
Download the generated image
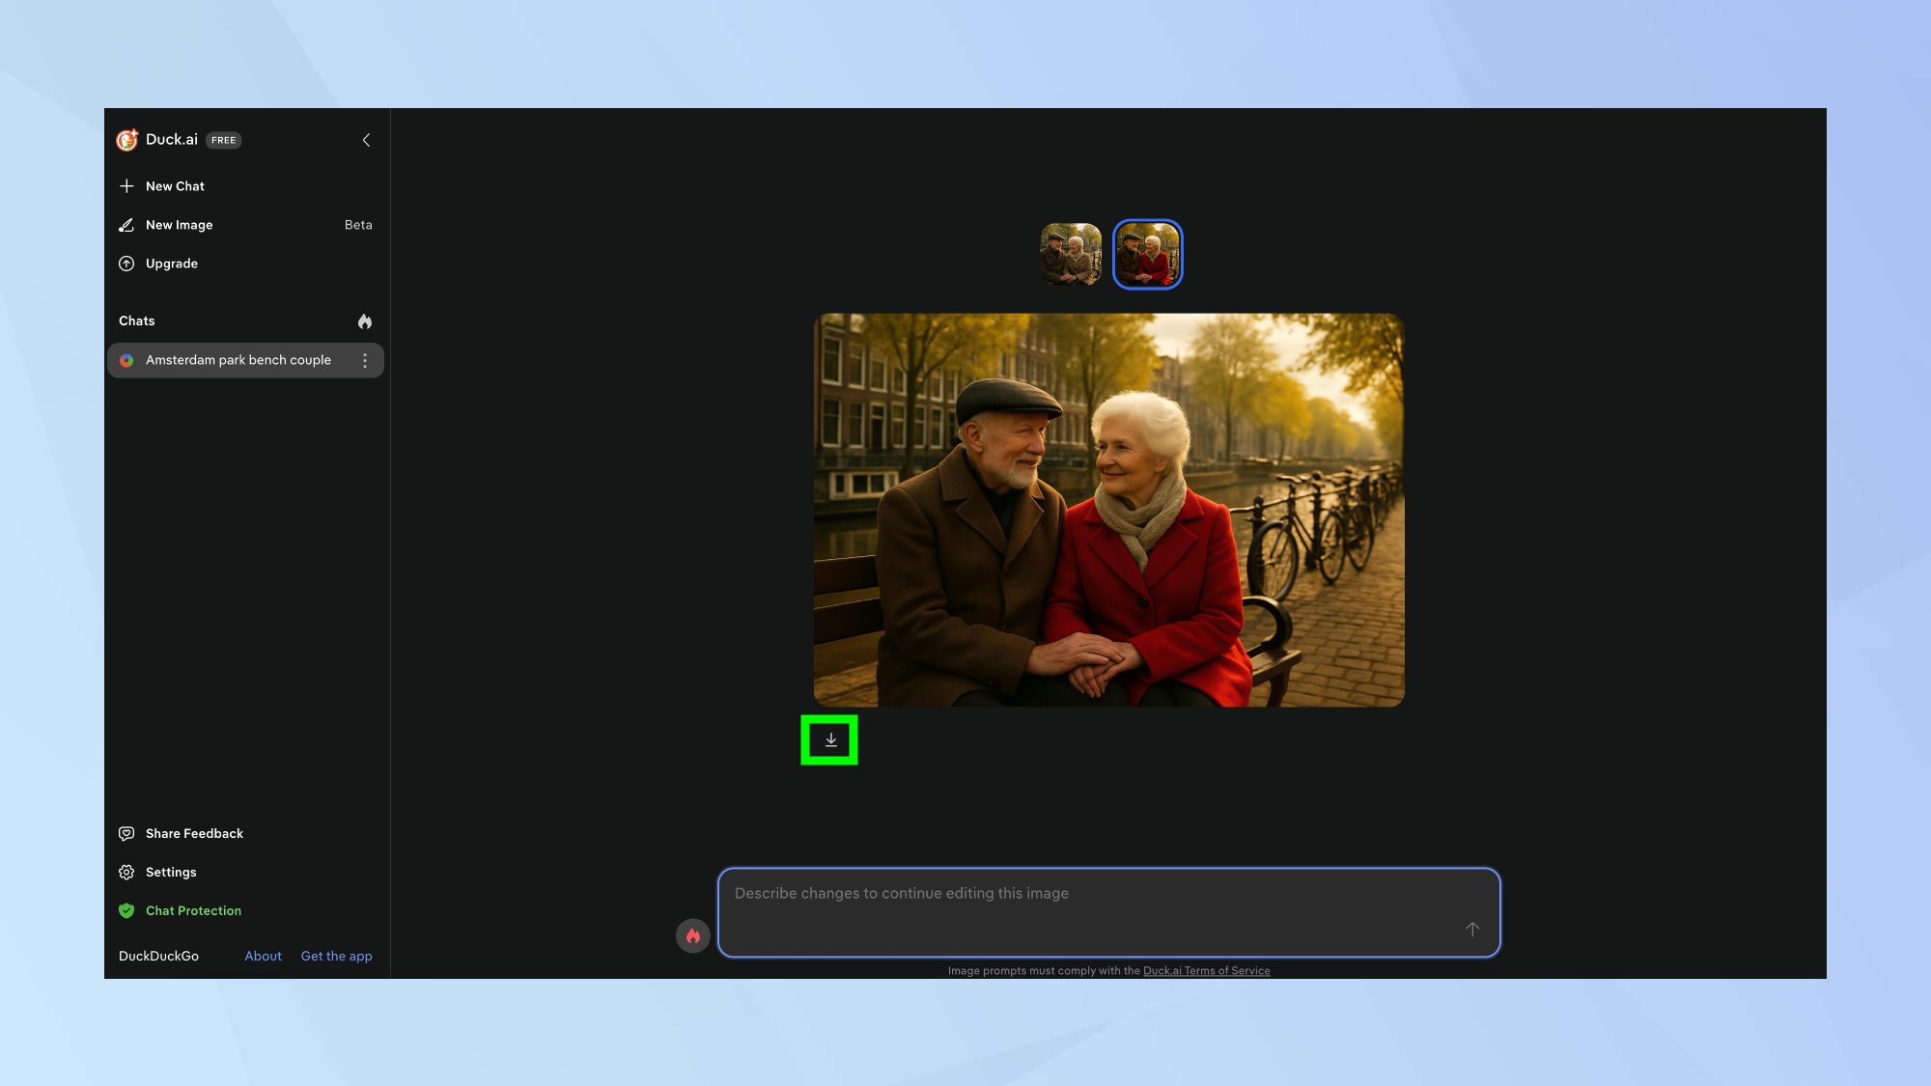pos(829,739)
